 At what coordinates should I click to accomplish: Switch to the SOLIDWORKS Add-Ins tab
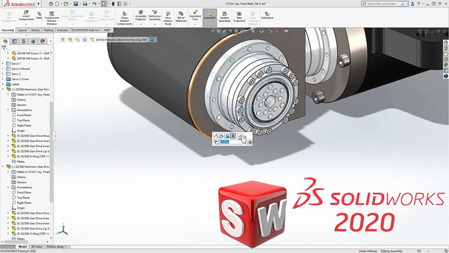coord(85,30)
